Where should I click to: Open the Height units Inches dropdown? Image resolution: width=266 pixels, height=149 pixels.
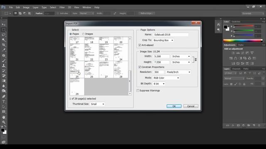(x=181, y=62)
